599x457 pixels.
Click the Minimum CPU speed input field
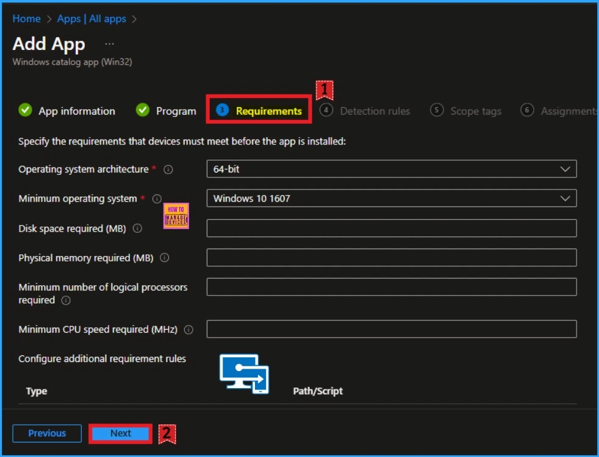[392, 329]
